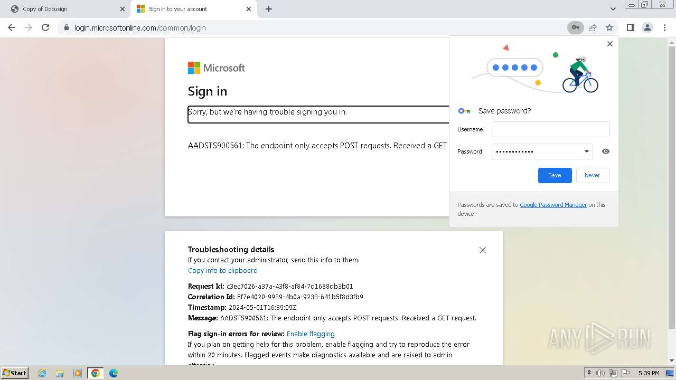Save the password
This screenshot has width=676, height=380.
click(x=555, y=175)
